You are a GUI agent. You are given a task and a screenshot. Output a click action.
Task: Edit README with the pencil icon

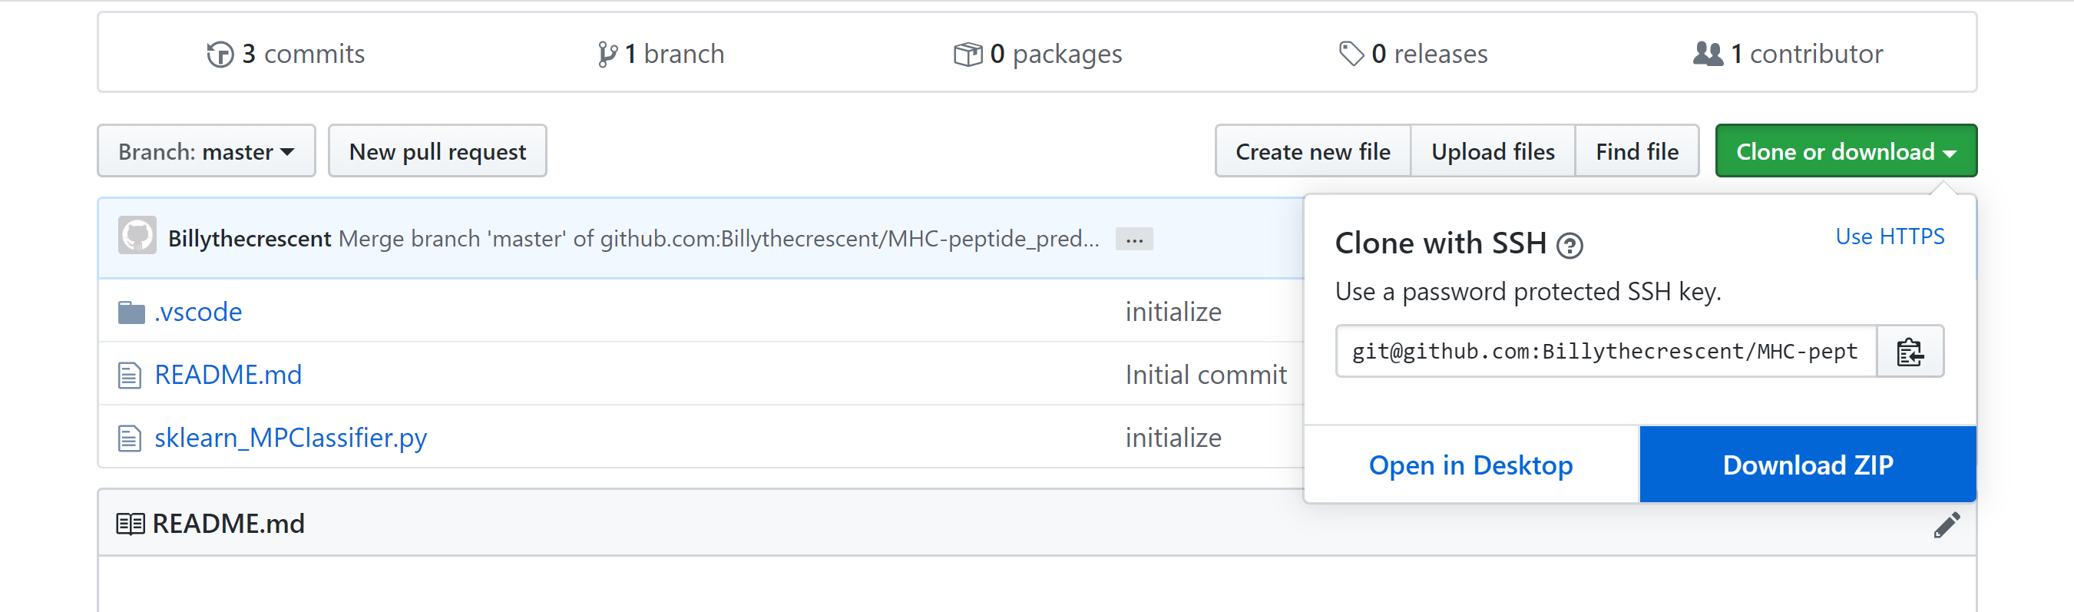[1947, 524]
